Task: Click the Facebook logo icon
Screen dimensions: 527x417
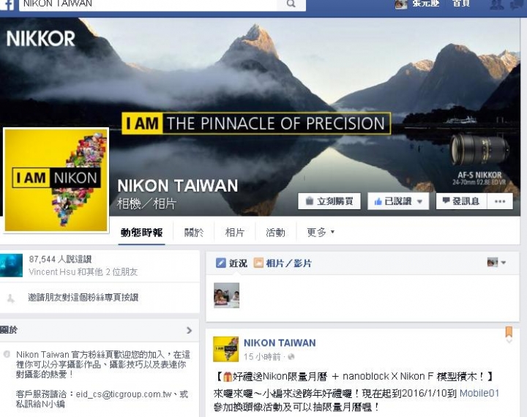Action: [x=7, y=4]
